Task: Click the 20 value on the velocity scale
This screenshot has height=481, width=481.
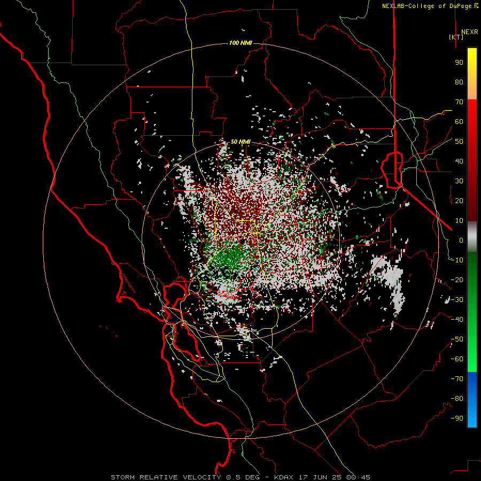Action: [459, 200]
